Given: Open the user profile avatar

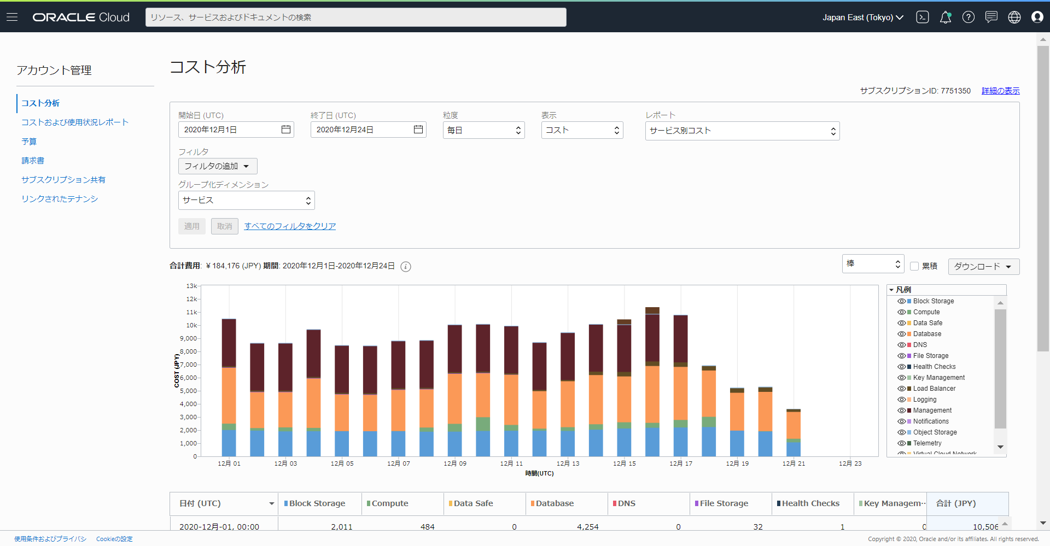Looking at the screenshot, I should click(1037, 17).
